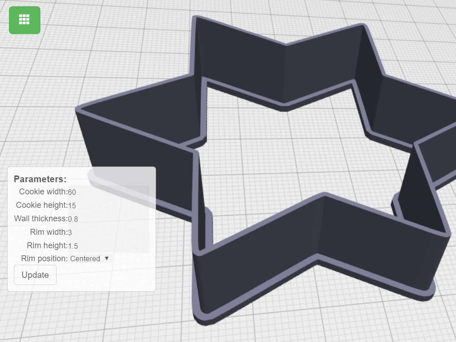Open the Rim position dropdown
Screen dimensions: 456x342
(89, 259)
